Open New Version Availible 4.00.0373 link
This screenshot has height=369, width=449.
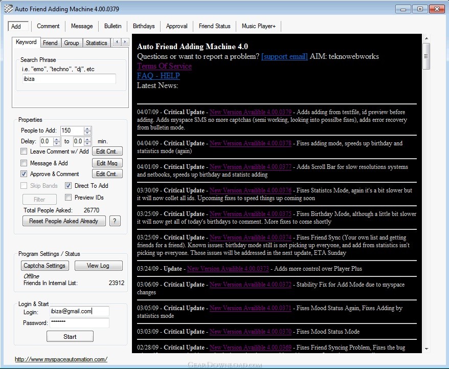point(228,269)
